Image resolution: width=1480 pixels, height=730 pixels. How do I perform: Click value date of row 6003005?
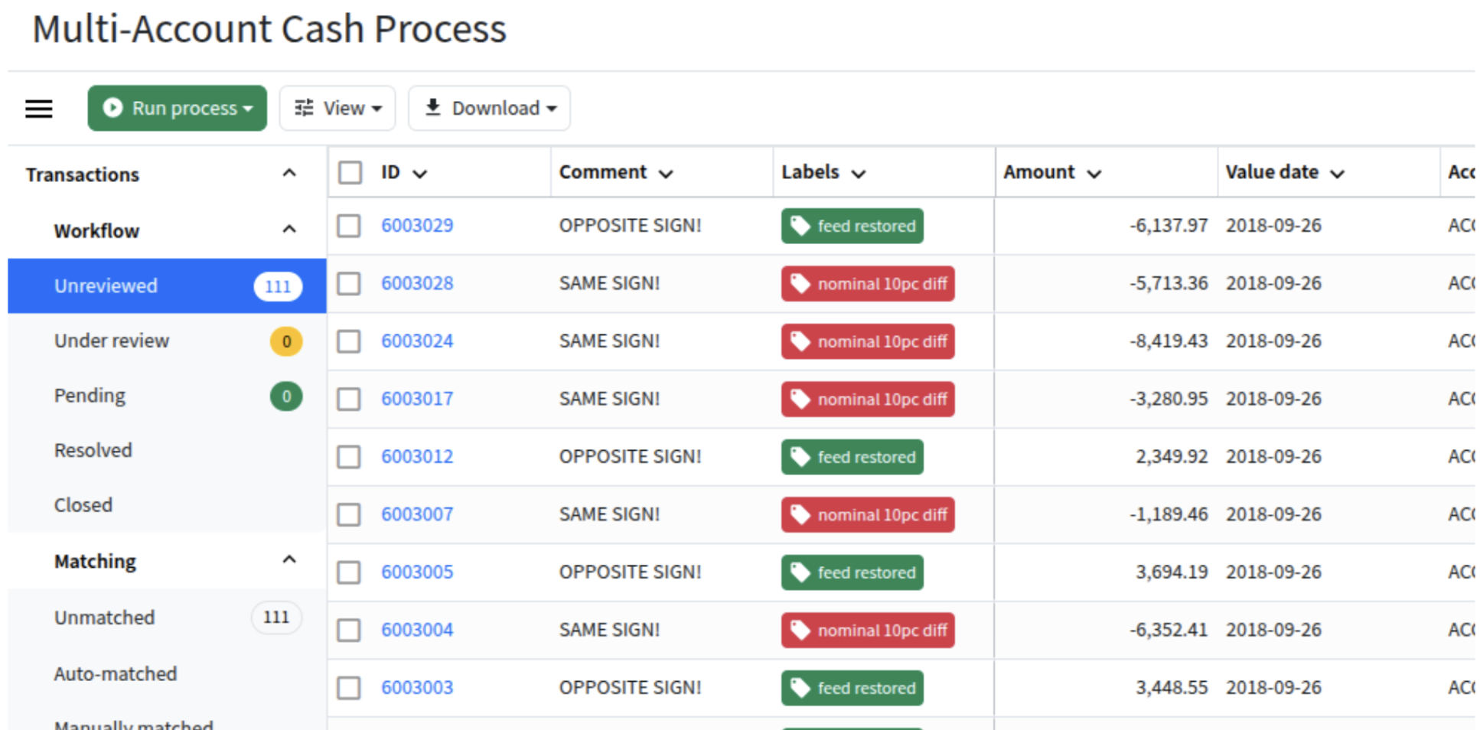[x=1273, y=572]
